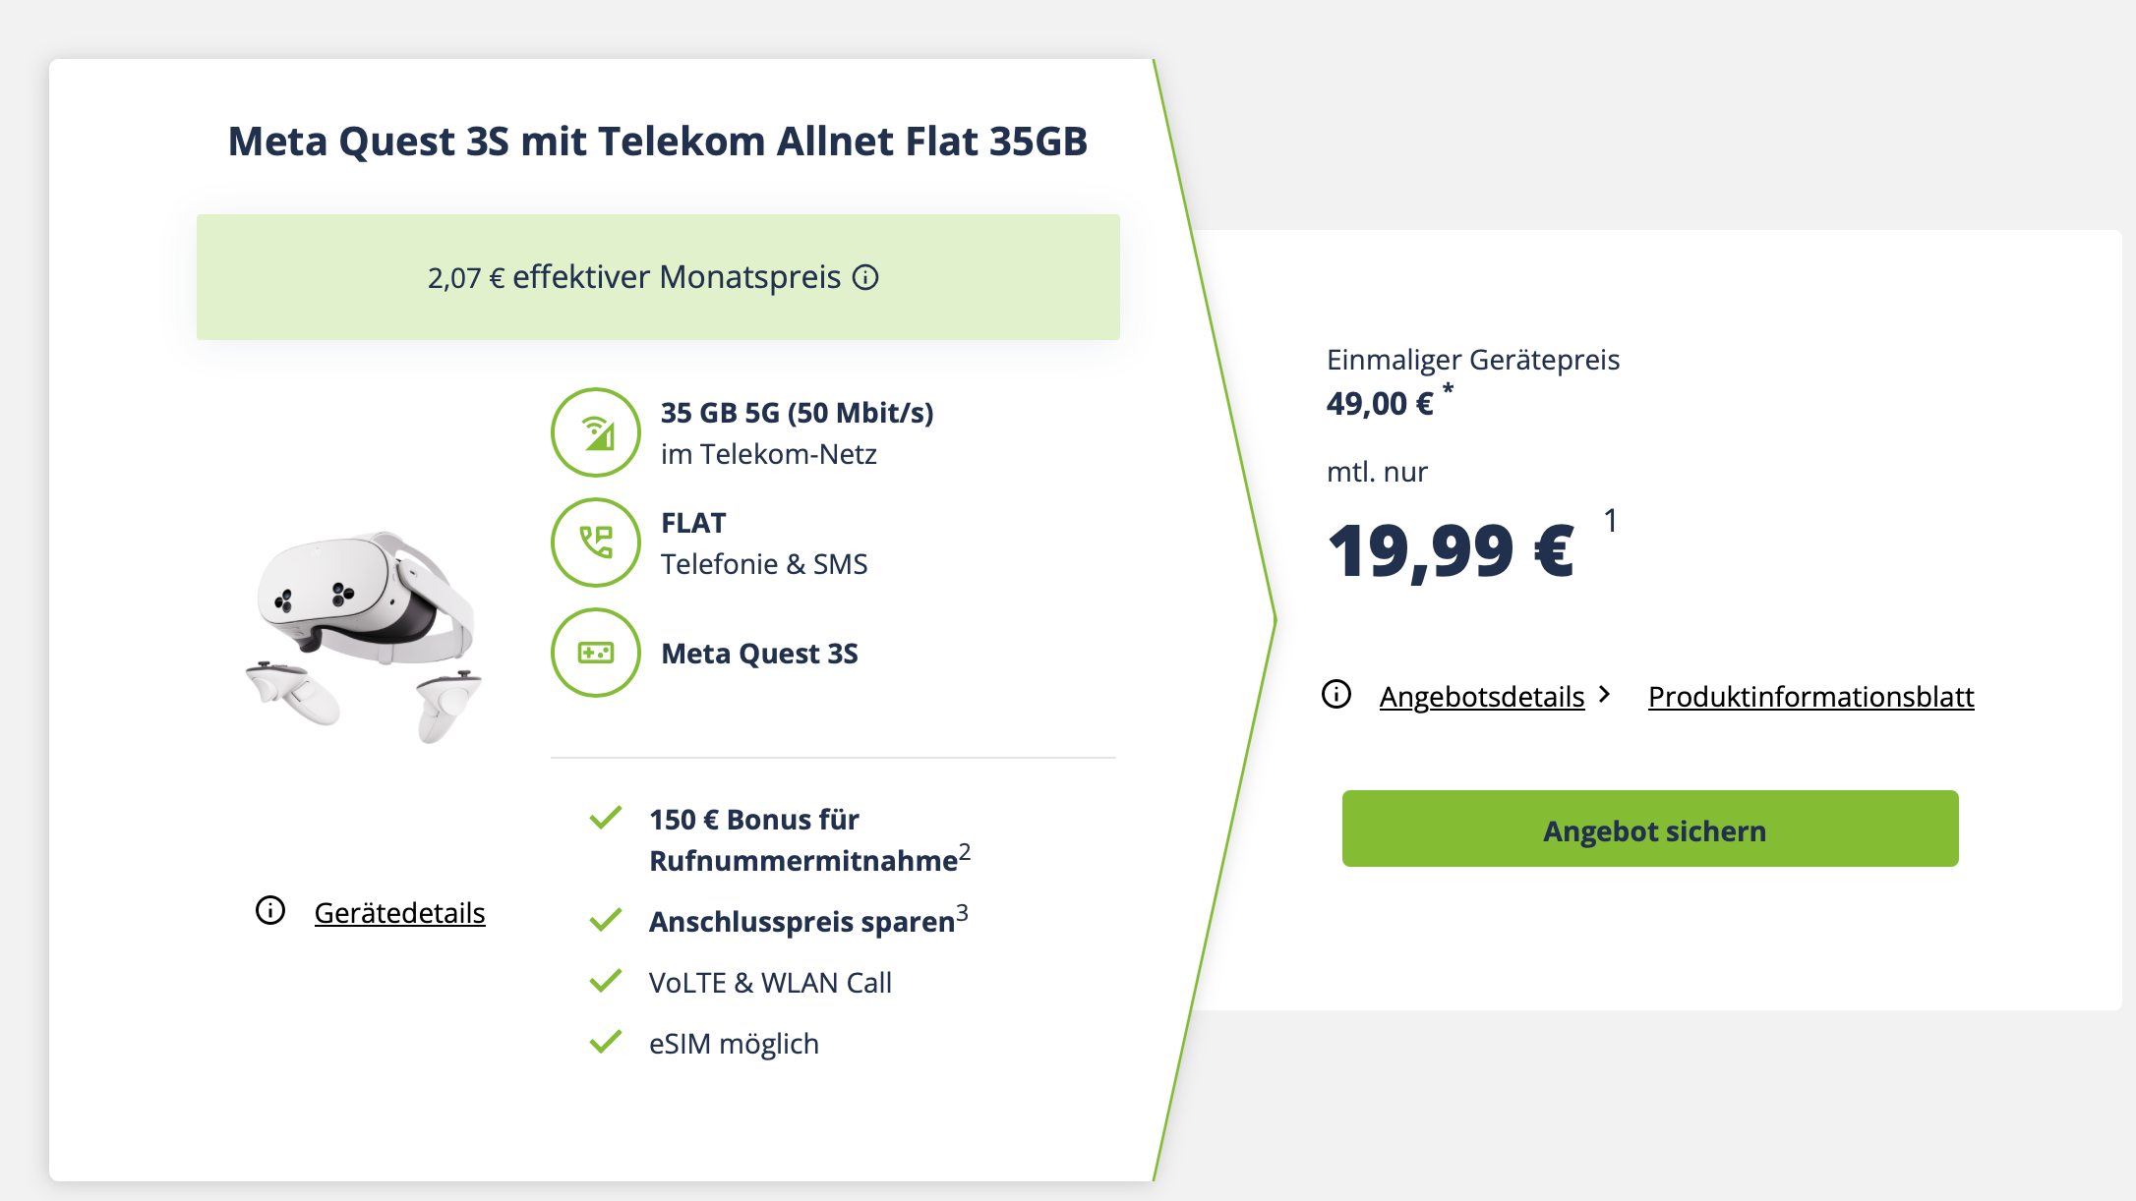Click the Meta Quest 3S gamepad icon
Viewport: 2136px width, 1201px height.
pyautogui.click(x=595, y=653)
